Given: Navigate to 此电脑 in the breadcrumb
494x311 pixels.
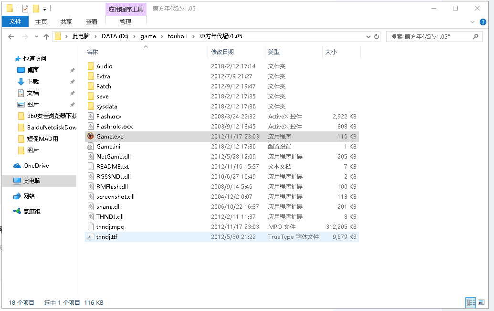Looking at the screenshot, I should click(x=81, y=36).
